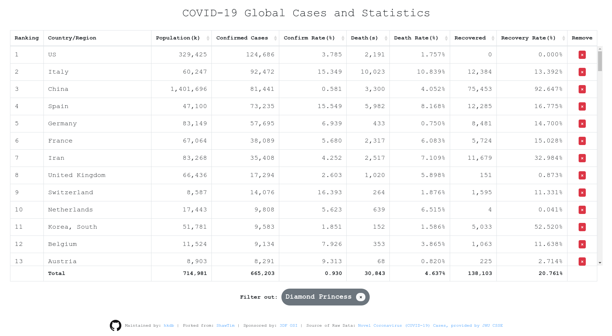Remove the US row with red button
Viewport: 612px width, 336px height.
[582, 55]
